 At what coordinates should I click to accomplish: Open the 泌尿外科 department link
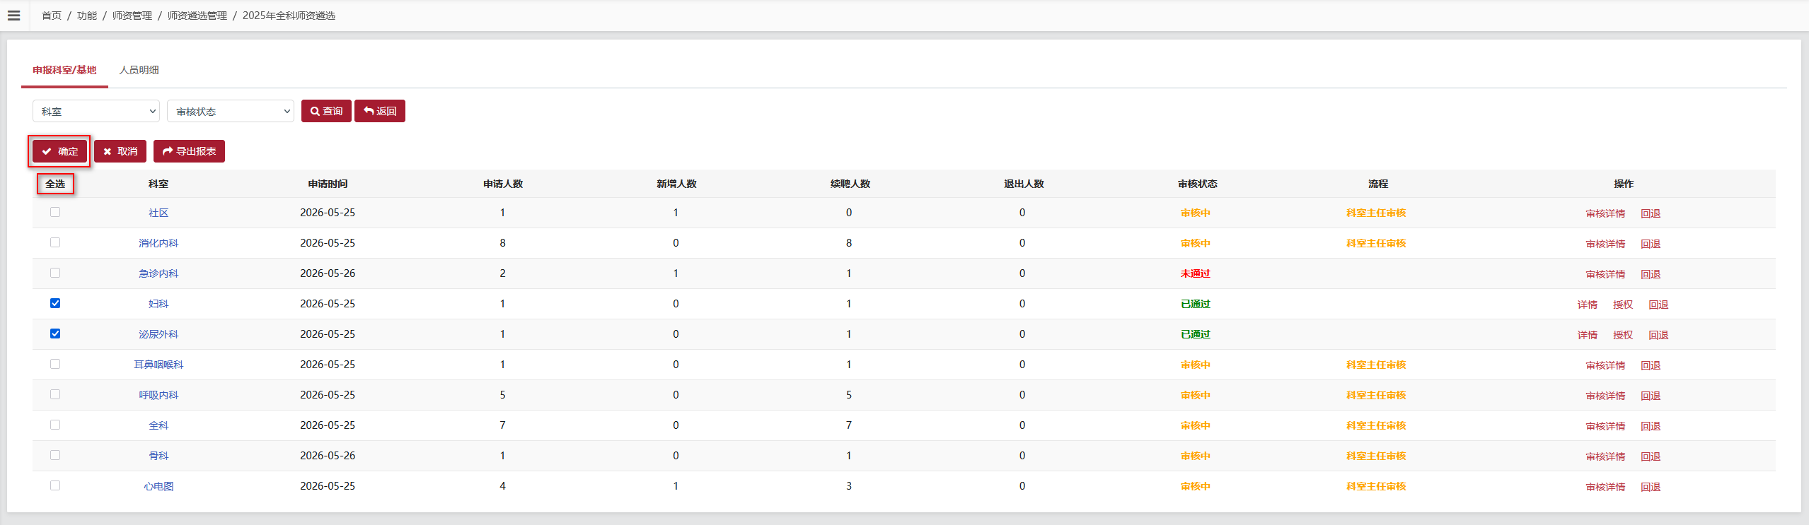[x=158, y=334]
